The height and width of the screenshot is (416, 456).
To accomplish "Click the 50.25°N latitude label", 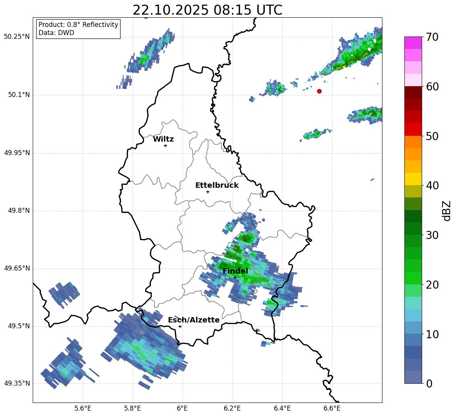I will [17, 37].
